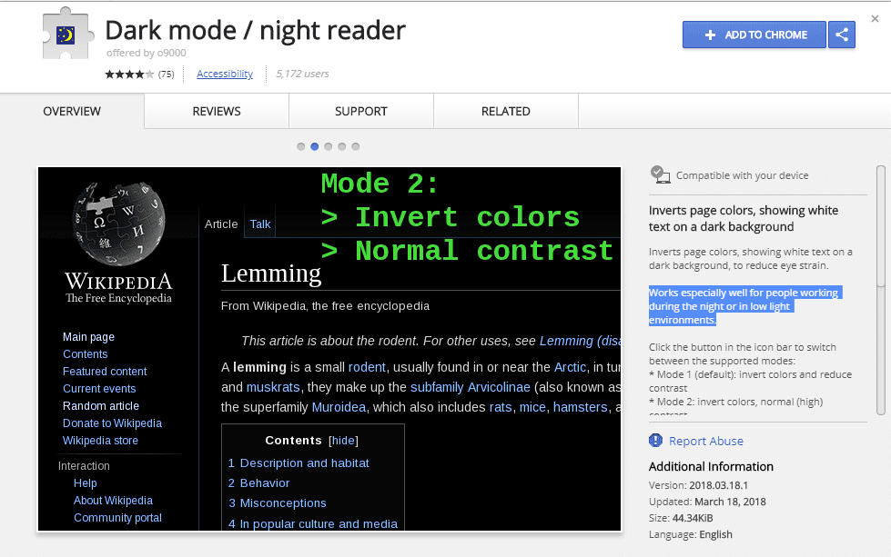Add the extension to Chrome
The width and height of the screenshot is (891, 557).
click(754, 35)
